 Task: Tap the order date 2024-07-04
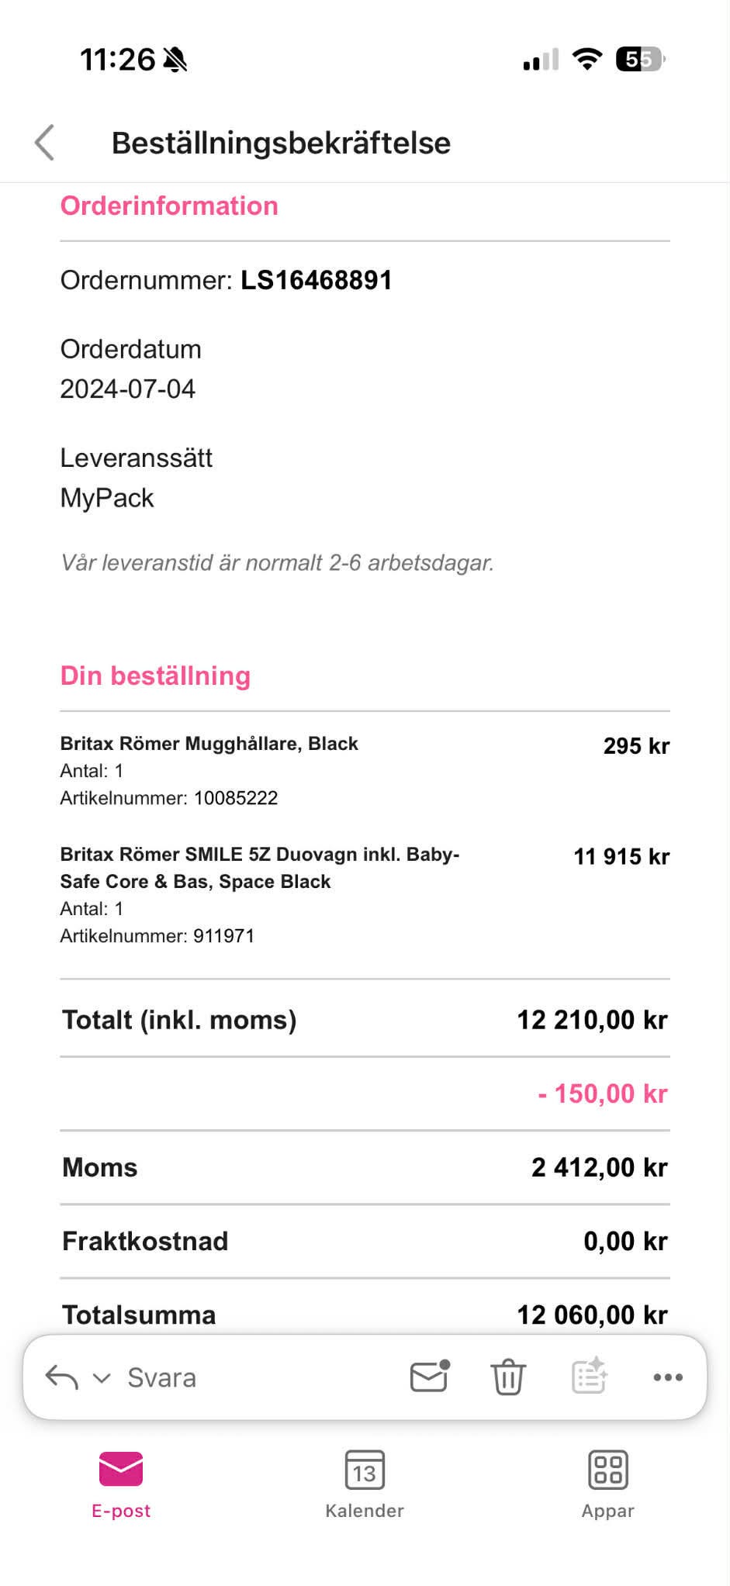point(128,389)
